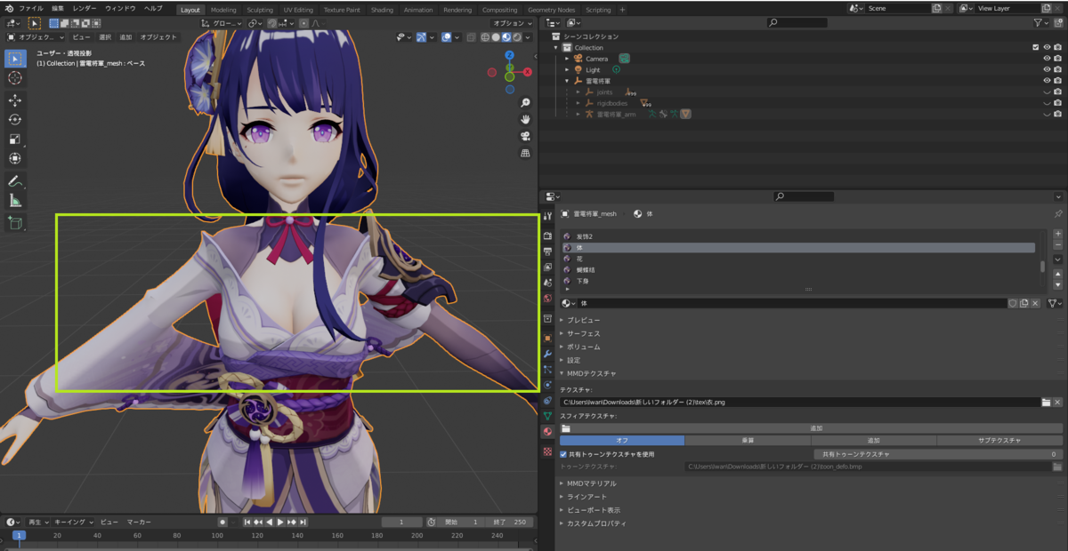This screenshot has height=551, width=1068.
Task: Select the サブテクスチャ sphere texture mode
Action: pos(1000,441)
